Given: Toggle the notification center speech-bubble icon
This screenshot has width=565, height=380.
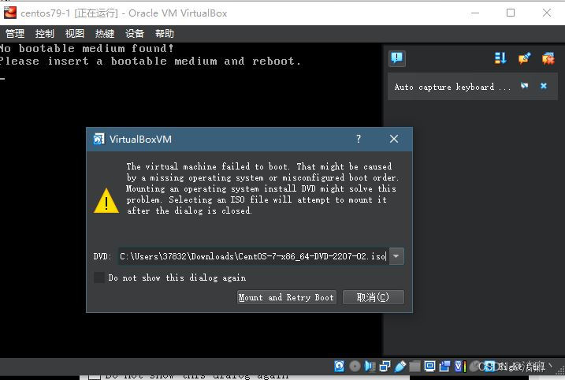Looking at the screenshot, I should click(x=397, y=58).
